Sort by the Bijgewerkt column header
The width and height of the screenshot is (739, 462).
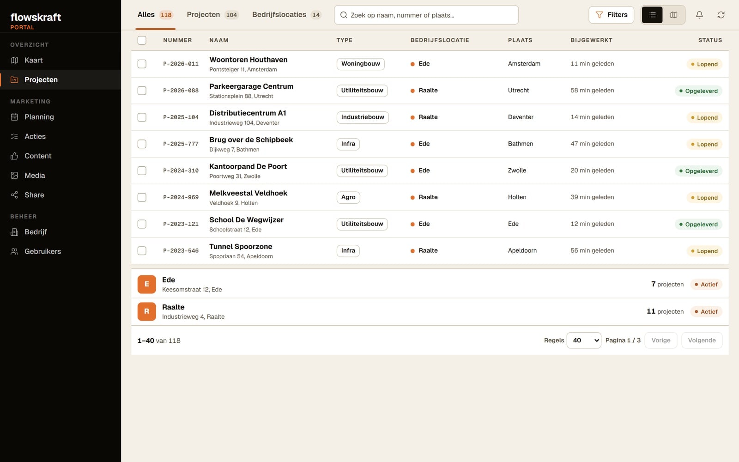(591, 40)
